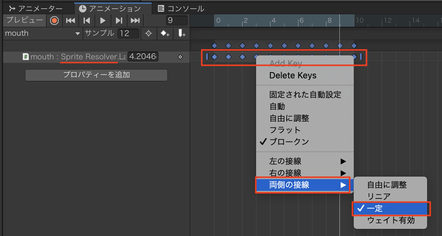Select mouth Sprite Resolver property row
This screenshot has width=442, height=236.
96,57
